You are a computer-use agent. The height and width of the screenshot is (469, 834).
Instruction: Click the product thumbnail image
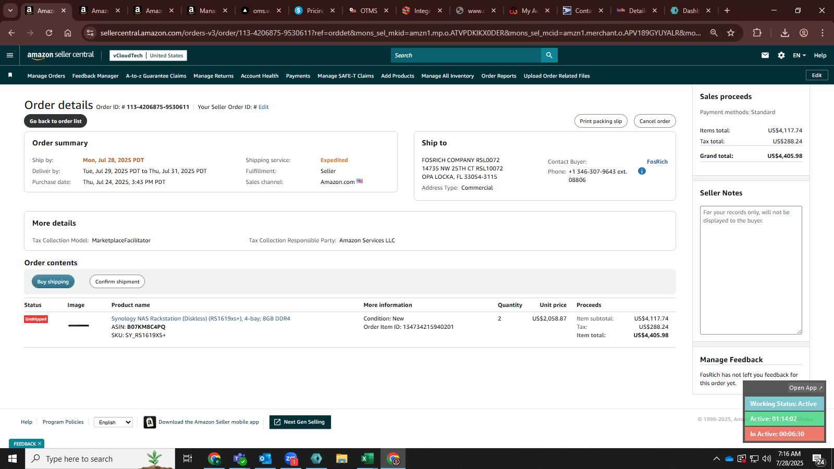tap(79, 326)
